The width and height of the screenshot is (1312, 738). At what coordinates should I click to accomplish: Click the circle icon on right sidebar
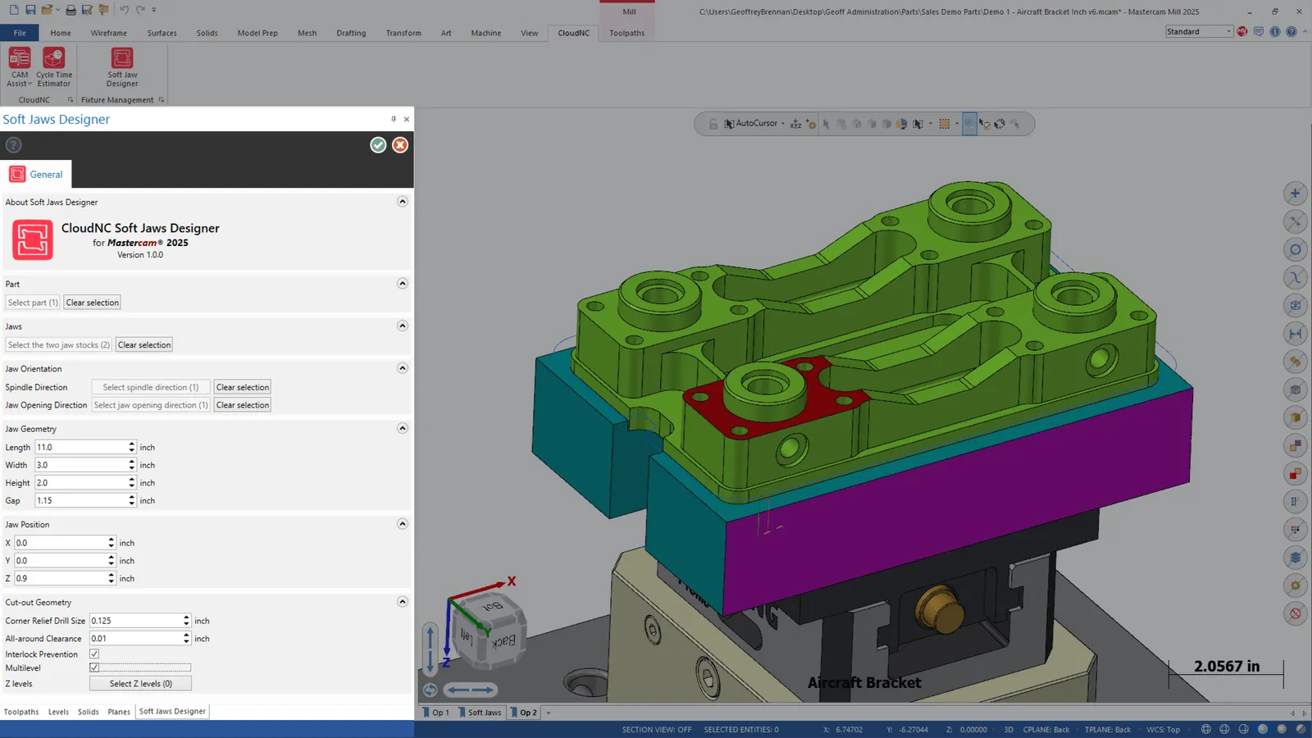click(1296, 249)
